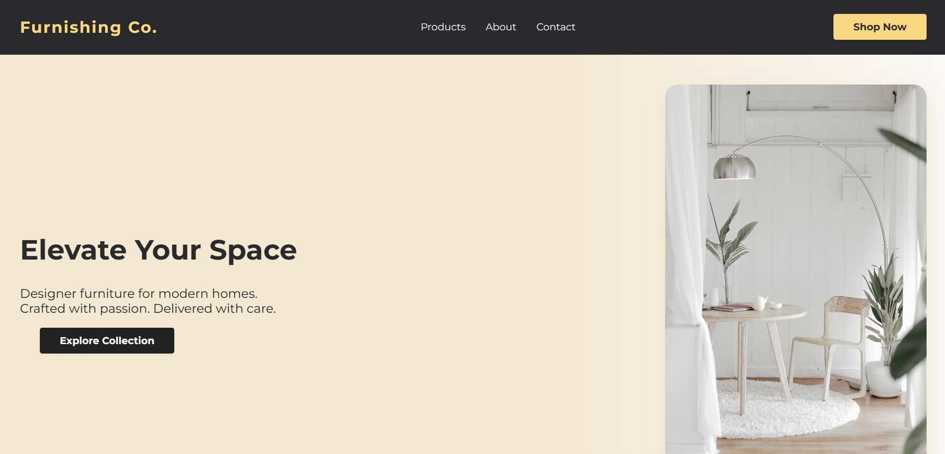Select the About navigation link
Viewport: 945px width, 454px height.
point(500,27)
